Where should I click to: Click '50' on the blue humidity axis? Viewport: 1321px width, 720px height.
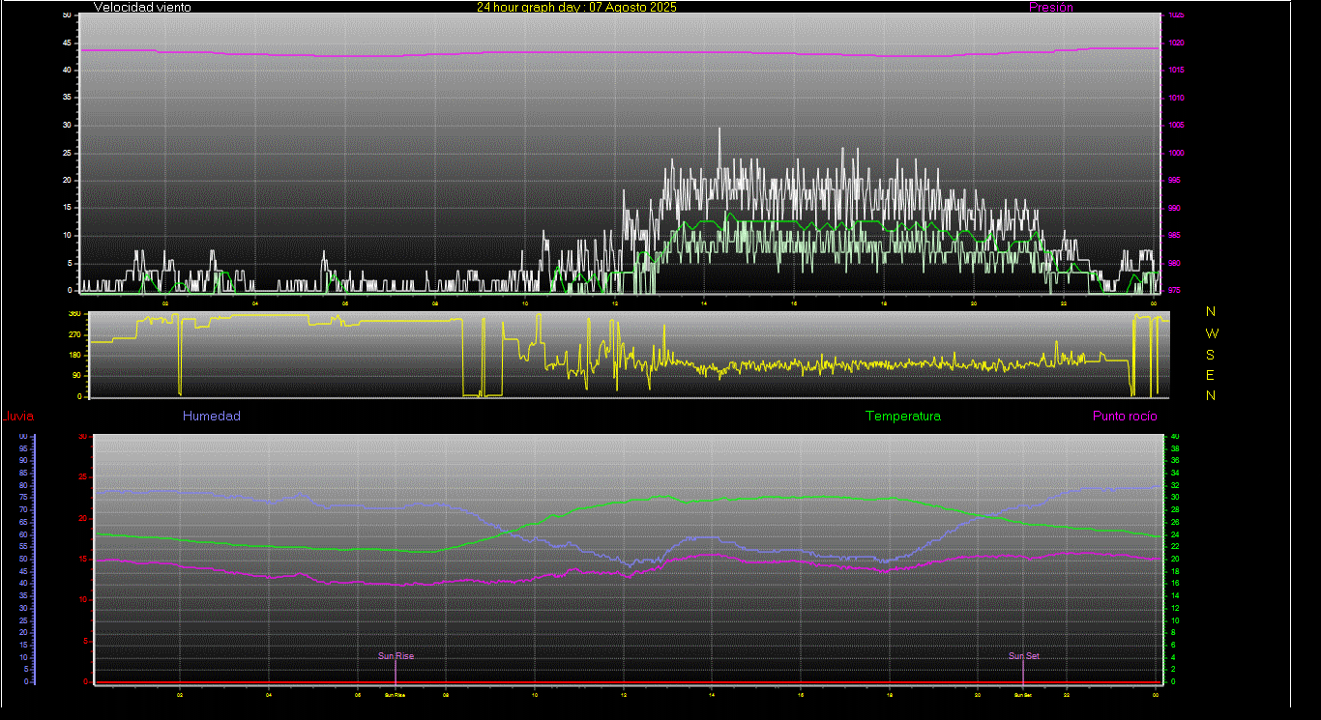[23, 560]
